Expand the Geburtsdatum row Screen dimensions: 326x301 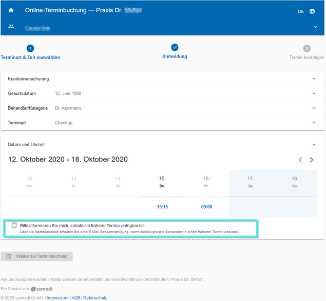click(x=314, y=93)
